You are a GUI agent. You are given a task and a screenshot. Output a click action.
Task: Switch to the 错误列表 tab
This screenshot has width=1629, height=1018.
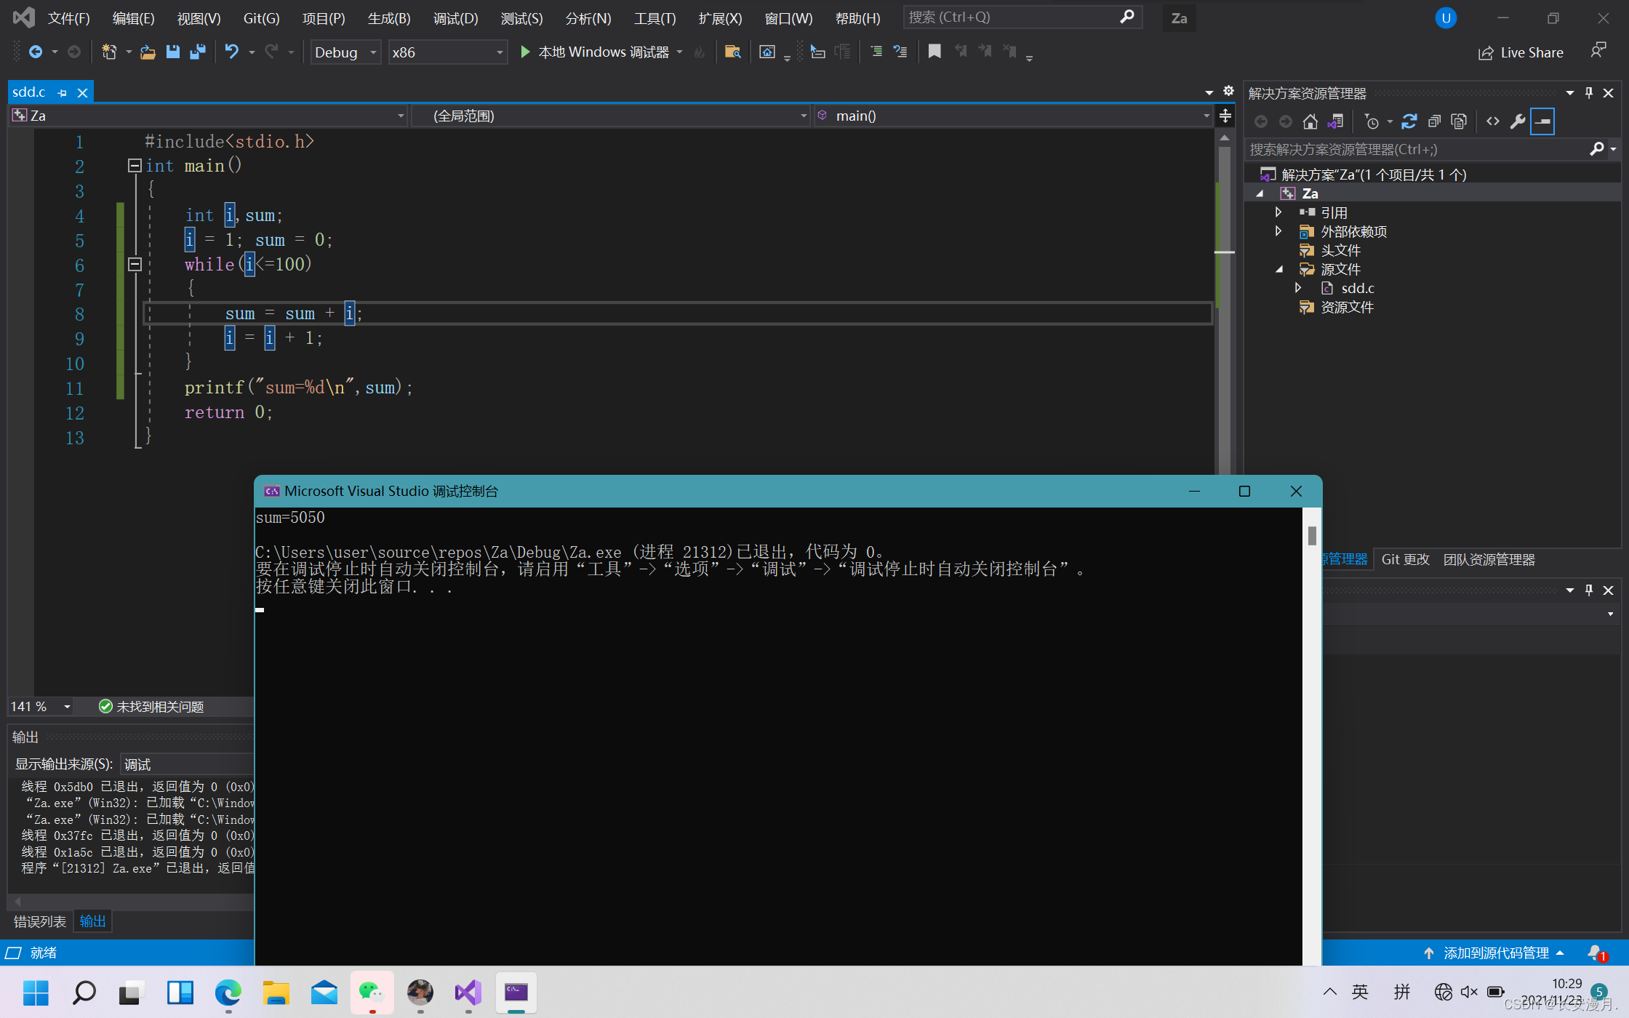tap(40, 921)
